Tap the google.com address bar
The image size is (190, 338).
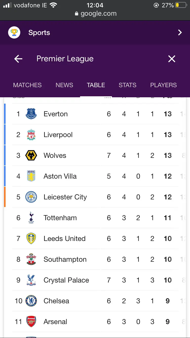point(96,14)
